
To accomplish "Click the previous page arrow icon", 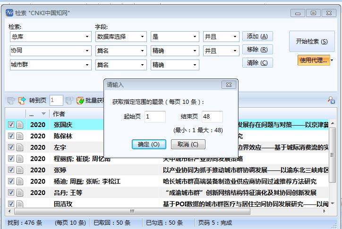I will 11,101.
